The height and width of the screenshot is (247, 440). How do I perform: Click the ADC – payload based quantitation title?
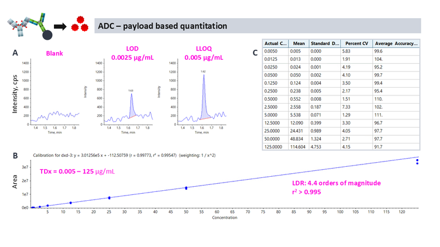(x=163, y=26)
